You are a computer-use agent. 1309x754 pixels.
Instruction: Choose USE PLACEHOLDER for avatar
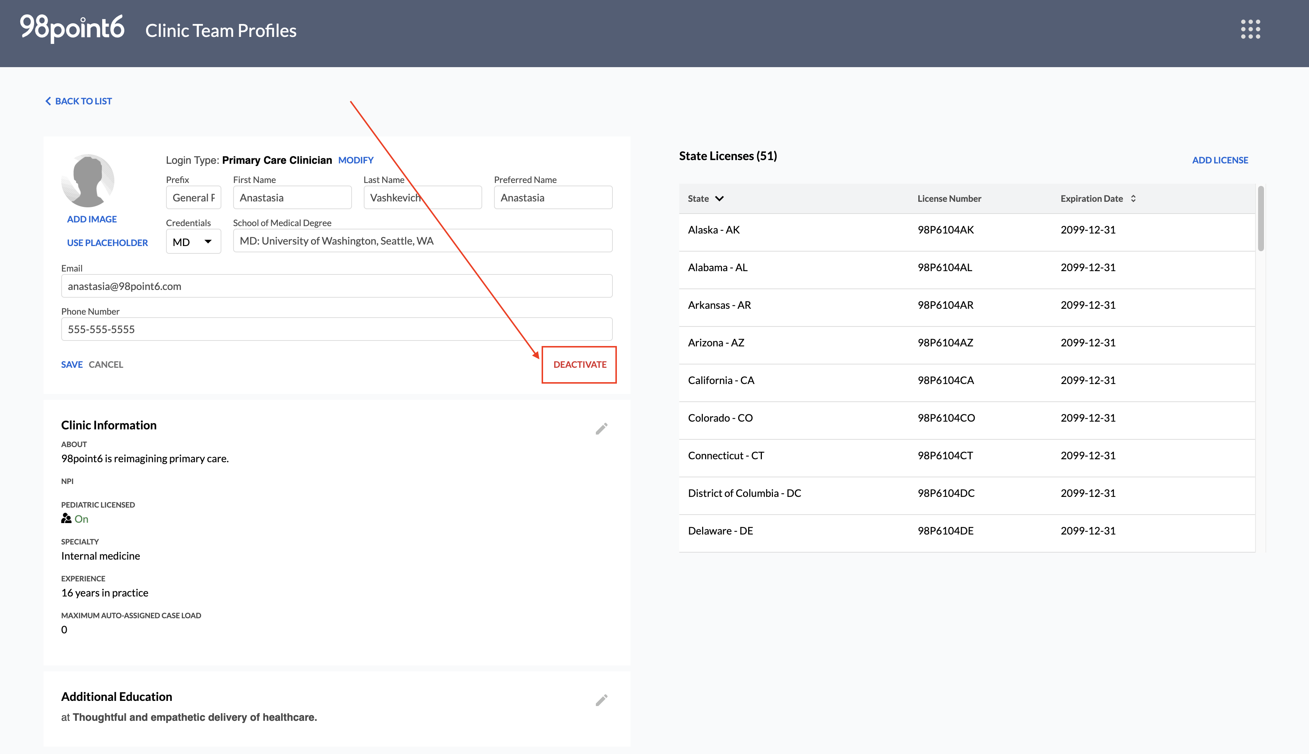coord(107,242)
